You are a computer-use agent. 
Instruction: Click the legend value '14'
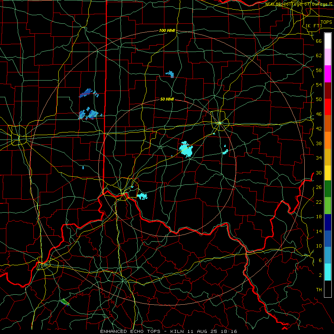tap(319, 231)
